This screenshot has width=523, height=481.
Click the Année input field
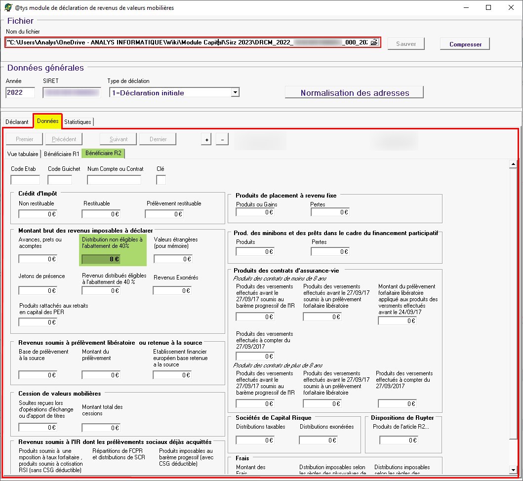[x=20, y=93]
